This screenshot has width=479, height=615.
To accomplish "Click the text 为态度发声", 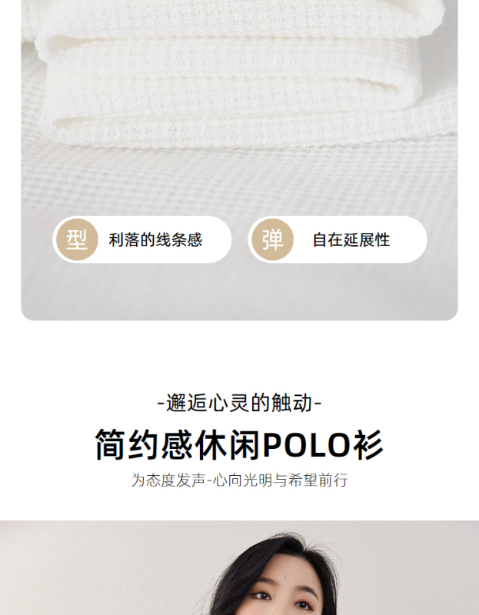I will pos(168,480).
